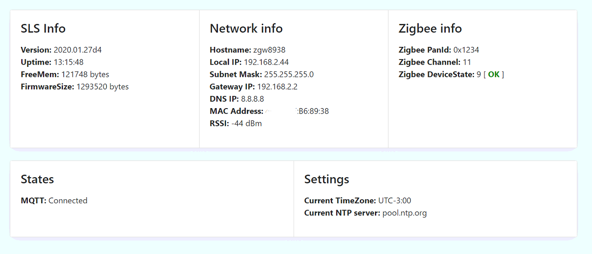Click the green OK DeviceState indicator
592x254 pixels.
[494, 74]
